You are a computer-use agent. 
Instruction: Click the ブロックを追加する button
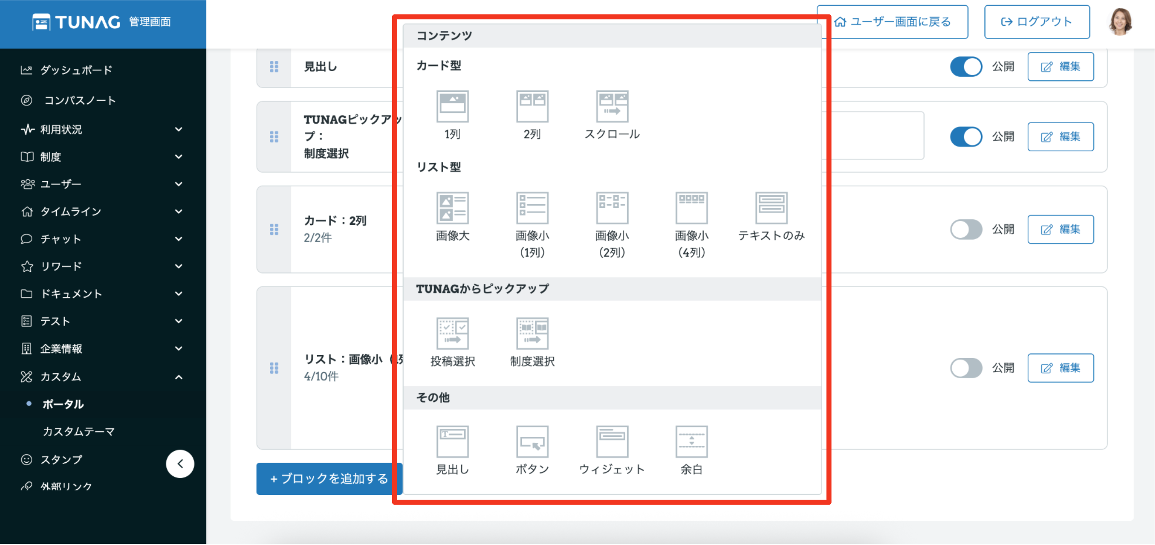(329, 479)
